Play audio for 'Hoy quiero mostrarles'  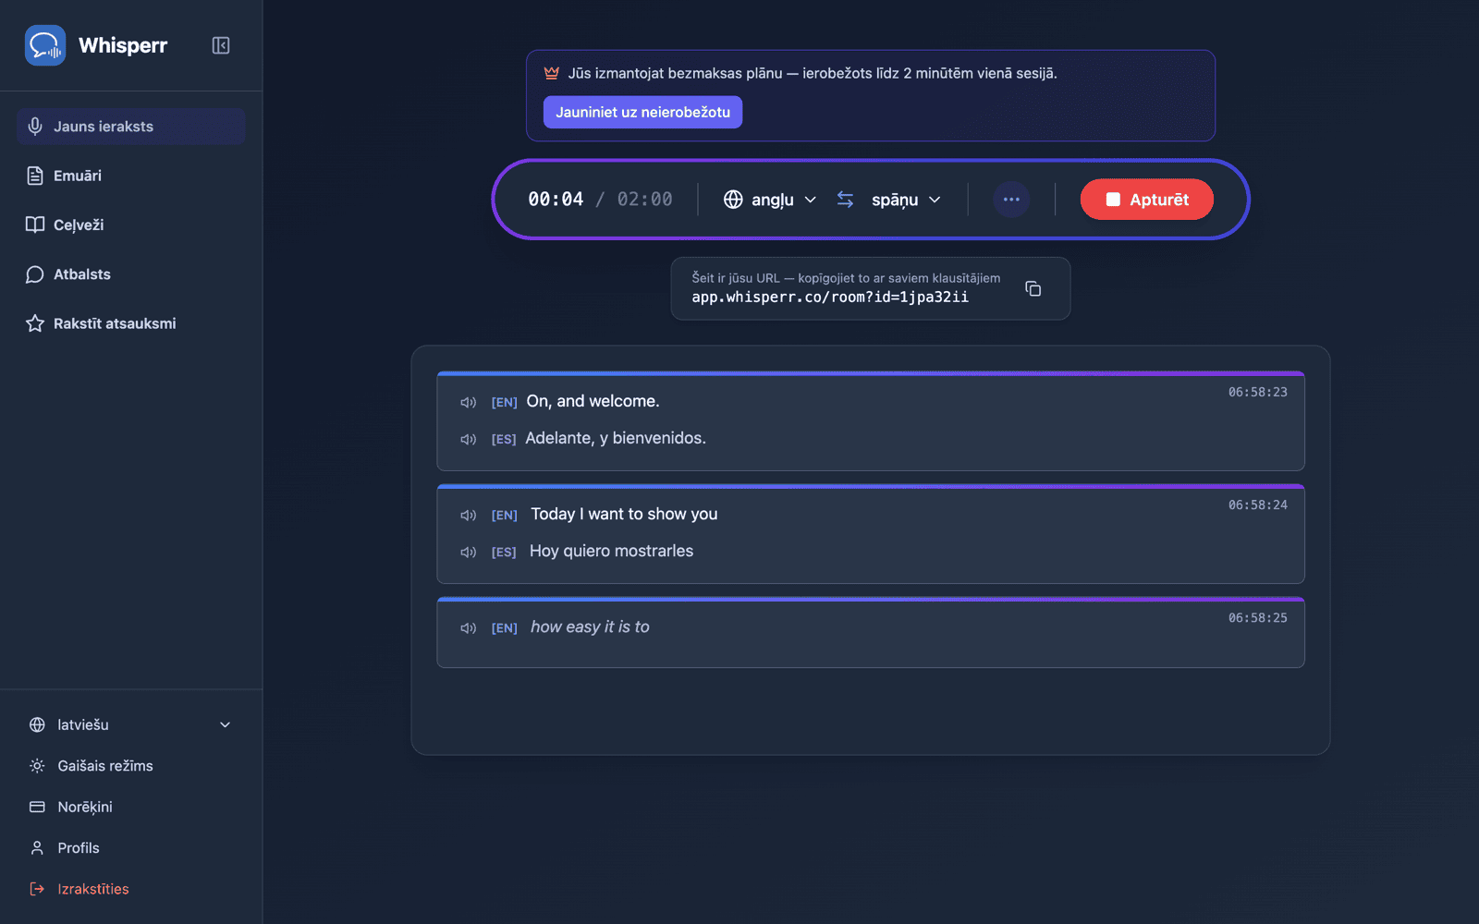[469, 552]
